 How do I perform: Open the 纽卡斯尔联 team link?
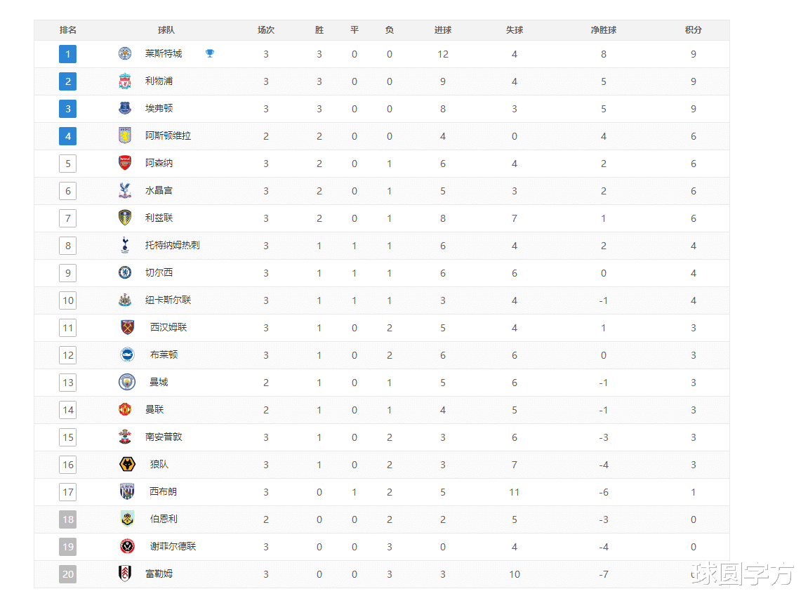click(168, 300)
